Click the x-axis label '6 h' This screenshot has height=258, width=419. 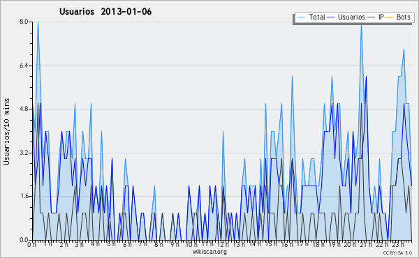click(127, 244)
